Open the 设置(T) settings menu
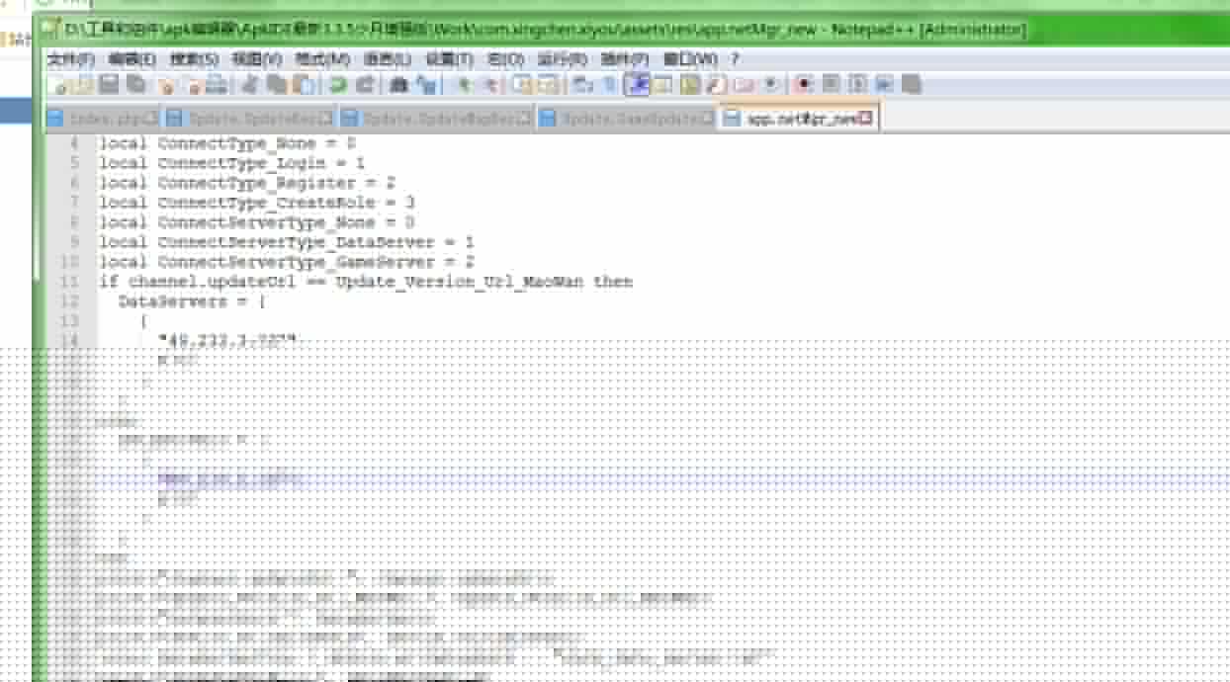The height and width of the screenshot is (682, 1230). pos(449,59)
